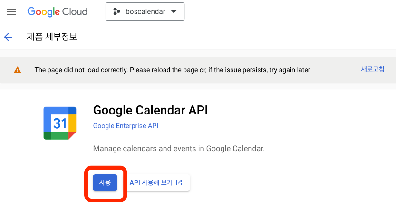Click the Google Calendar 31 product icon
Screen dimensions: 396x209
pyautogui.click(x=60, y=123)
